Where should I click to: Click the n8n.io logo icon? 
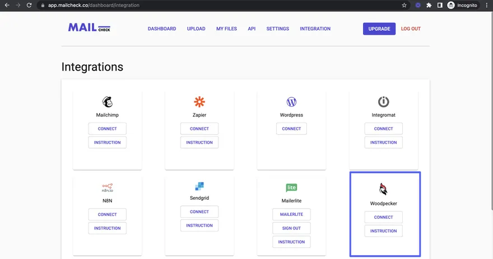(x=107, y=187)
